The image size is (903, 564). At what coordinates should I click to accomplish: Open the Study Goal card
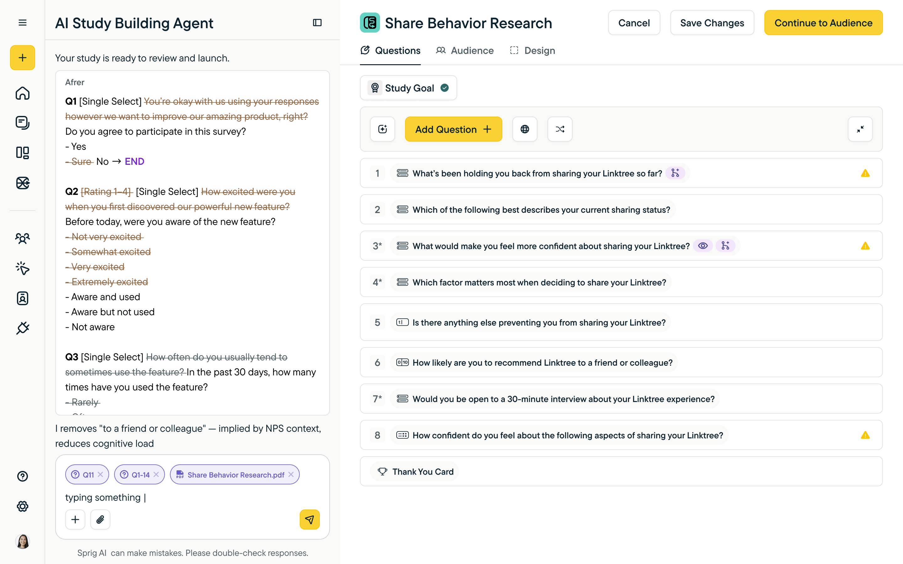(408, 88)
